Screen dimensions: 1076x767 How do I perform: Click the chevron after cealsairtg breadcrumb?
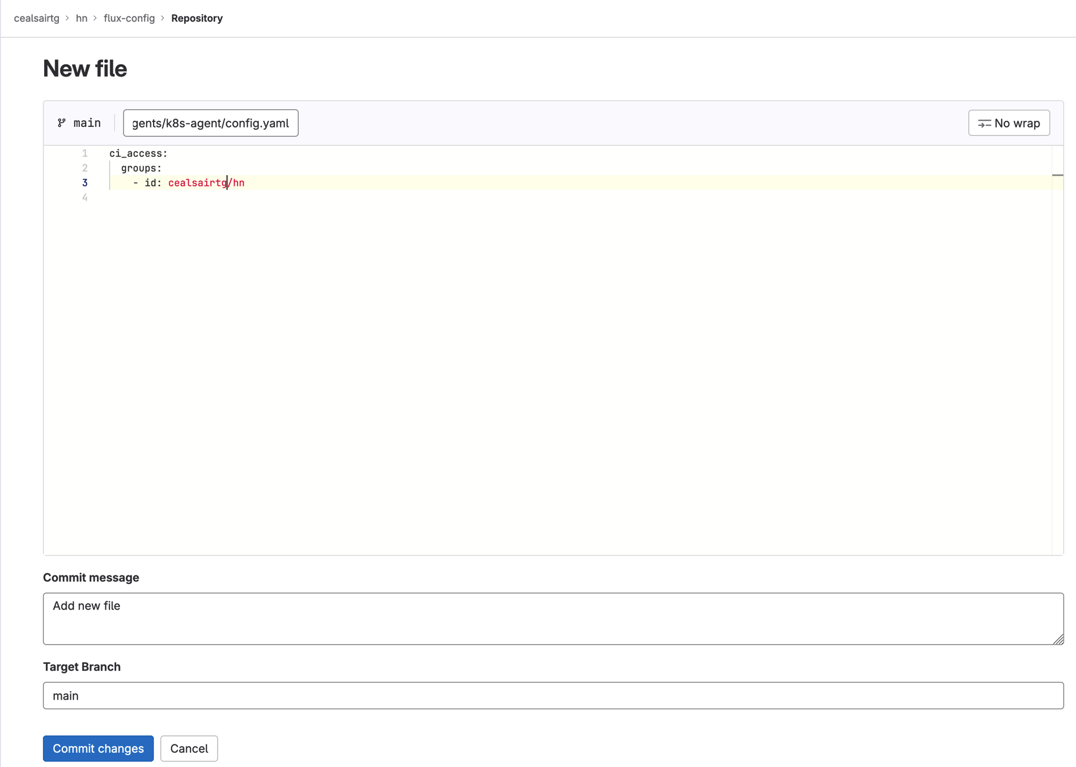[x=68, y=18]
